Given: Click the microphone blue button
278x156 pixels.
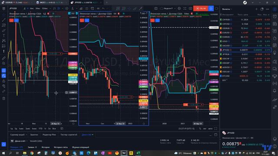Looking at the screenshot, I should [211, 8].
